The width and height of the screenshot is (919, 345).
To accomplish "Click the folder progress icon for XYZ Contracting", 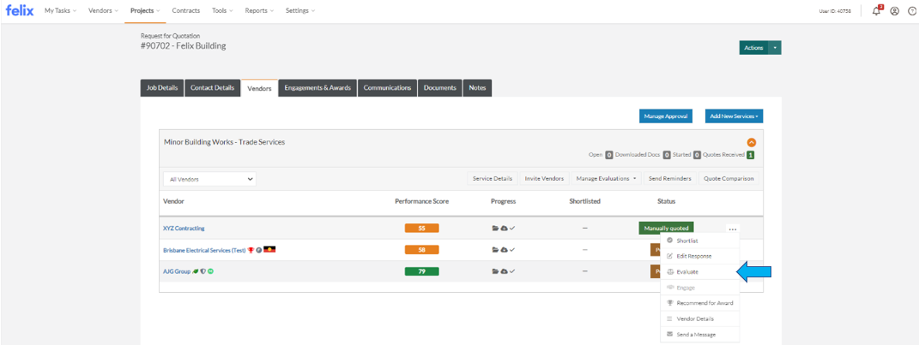I will pyautogui.click(x=495, y=228).
